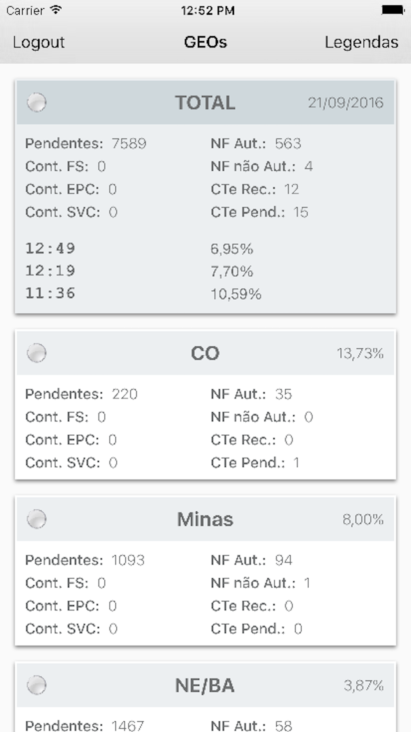The width and height of the screenshot is (411, 732).
Task: Tap the NE/BA card status indicator
Action: [37, 685]
